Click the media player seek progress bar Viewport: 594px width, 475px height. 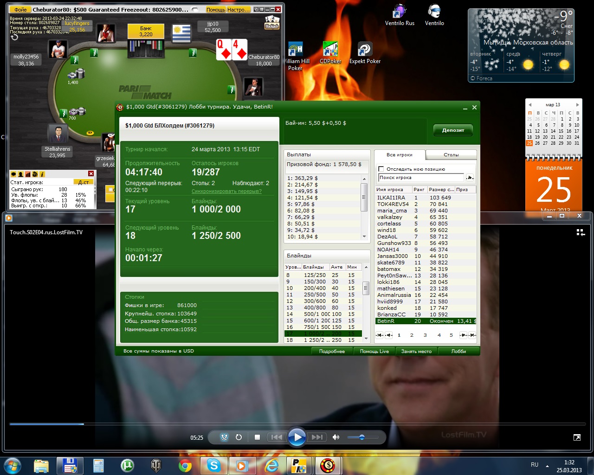point(297,424)
